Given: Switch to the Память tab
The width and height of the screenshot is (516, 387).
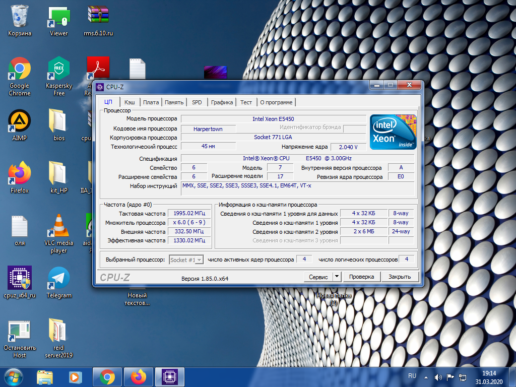Looking at the screenshot, I should tap(174, 102).
